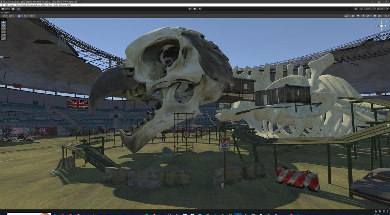Select the Move tool
390x215 pixels.
tap(3, 25)
